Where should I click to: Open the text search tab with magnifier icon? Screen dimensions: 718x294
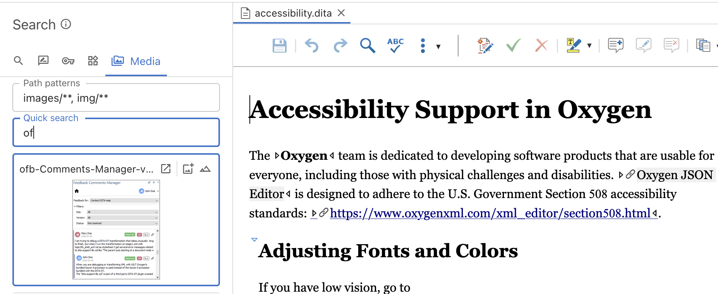click(x=18, y=61)
